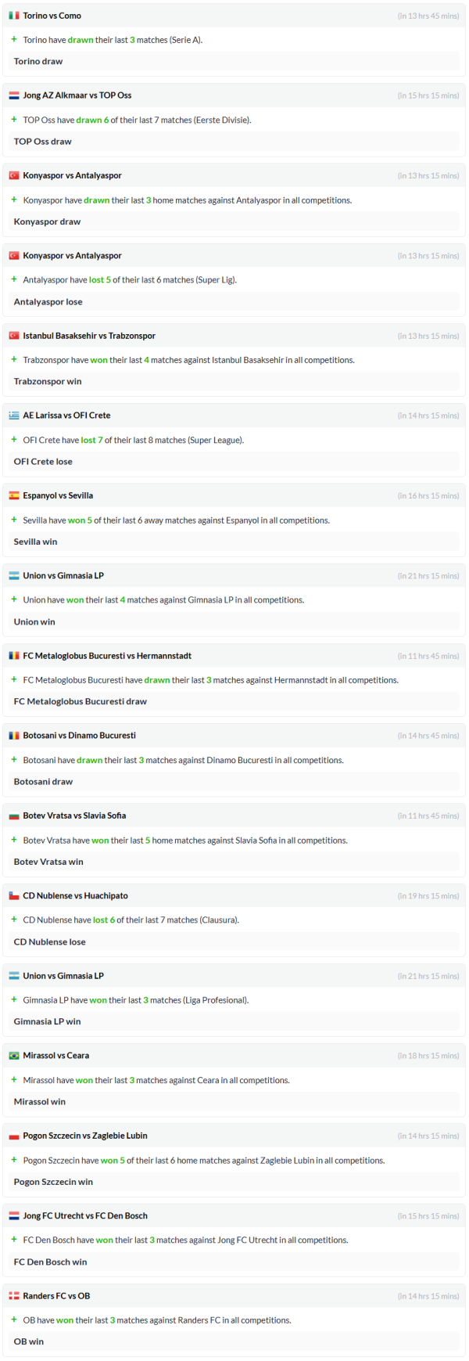469x1361 pixels.
Task: Open the Jong FC Utrecht vs FC Den Bosch match
Action: (85, 1216)
